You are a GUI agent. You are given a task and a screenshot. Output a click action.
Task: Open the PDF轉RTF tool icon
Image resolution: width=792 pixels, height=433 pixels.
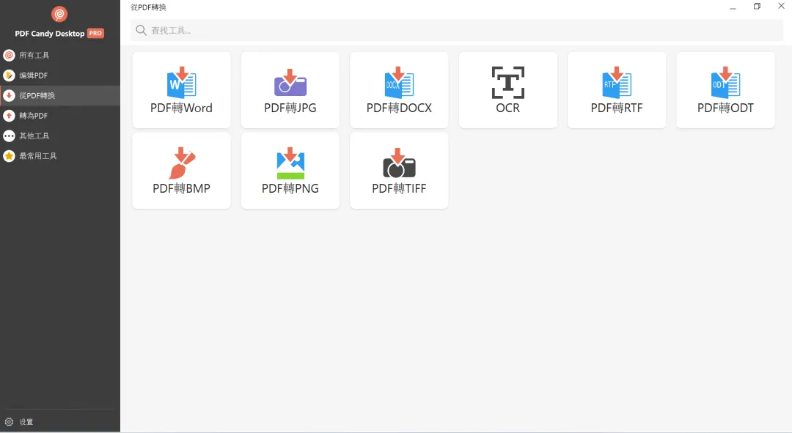617,82
